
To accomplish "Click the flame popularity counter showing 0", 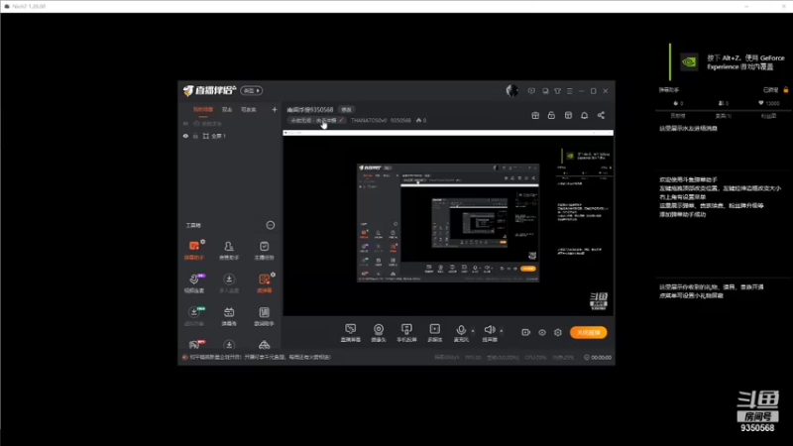I will tap(420, 120).
